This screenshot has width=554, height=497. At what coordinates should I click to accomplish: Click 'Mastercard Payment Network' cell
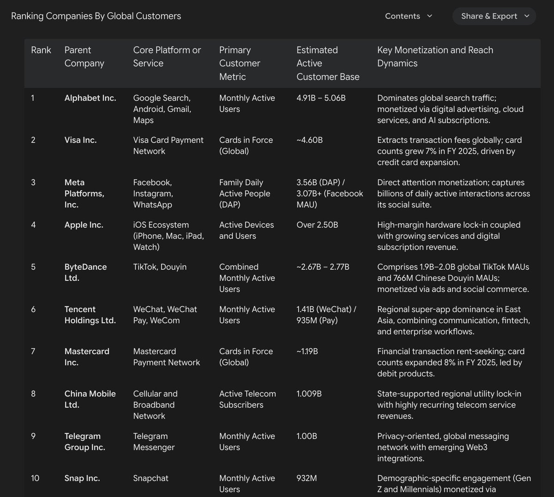pyautogui.click(x=167, y=357)
